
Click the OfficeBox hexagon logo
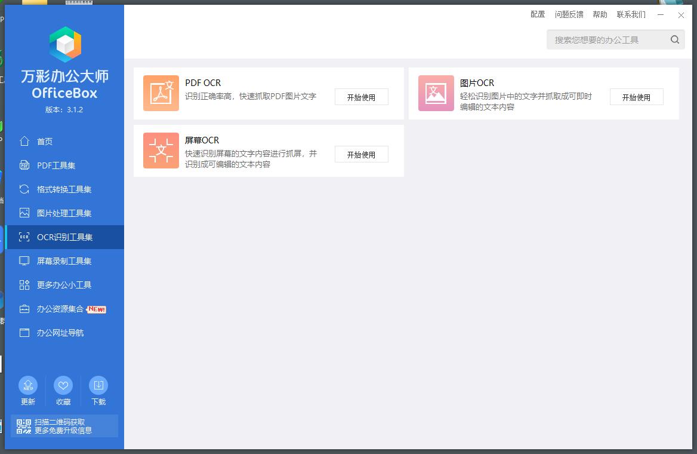tap(65, 45)
